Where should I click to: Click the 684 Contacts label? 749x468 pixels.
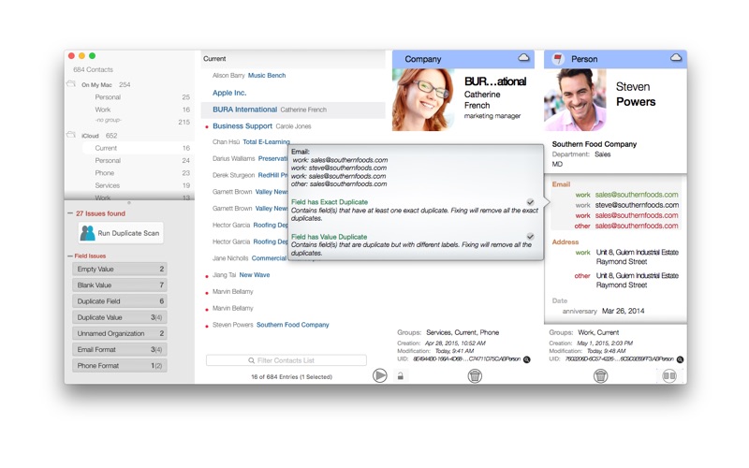(x=93, y=69)
